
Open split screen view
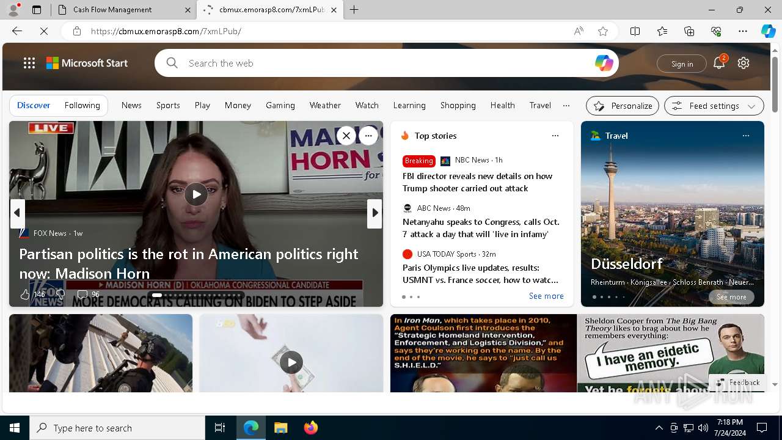635,31
